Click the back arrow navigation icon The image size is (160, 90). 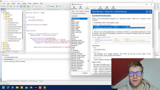click(41, 6)
